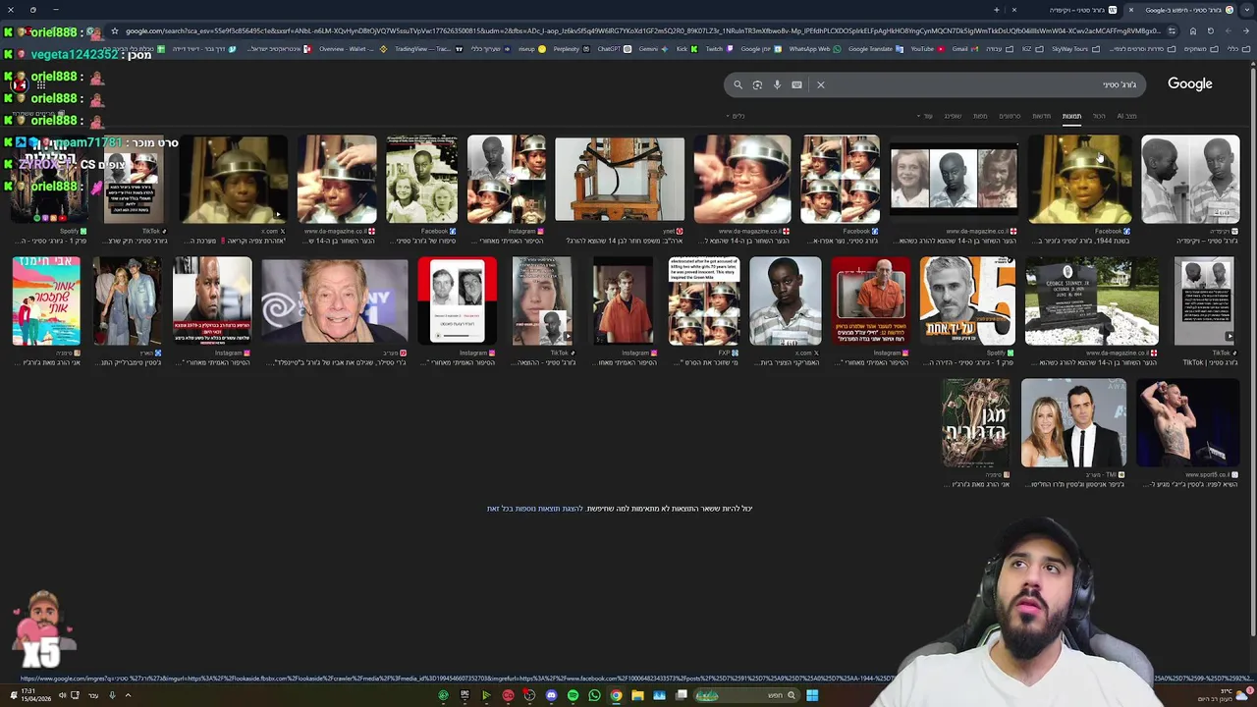Open the electric chair image result
Screen dimensions: 1257x707
coord(620,180)
